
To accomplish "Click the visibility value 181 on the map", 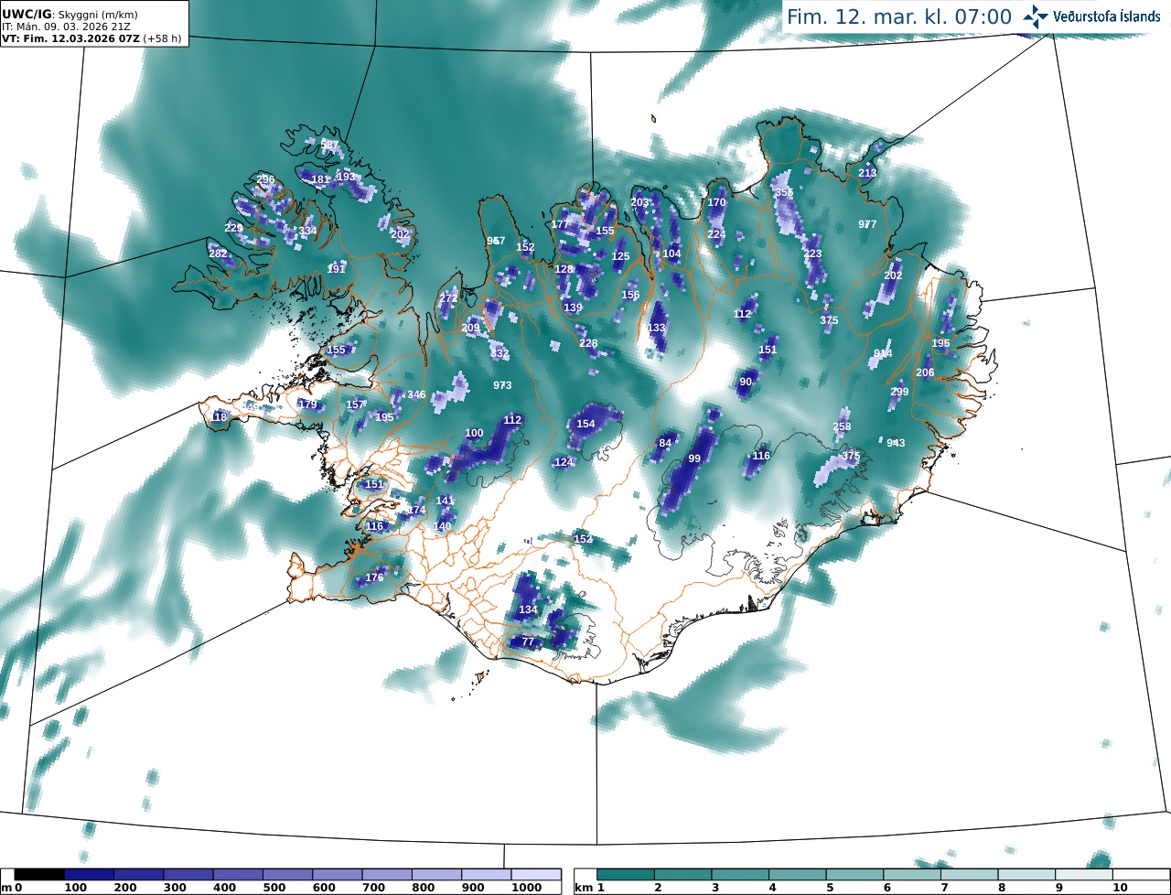I will [x=320, y=180].
